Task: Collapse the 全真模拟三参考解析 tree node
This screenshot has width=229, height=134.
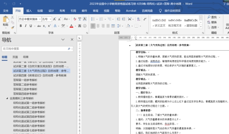Action: [x=7, y=98]
